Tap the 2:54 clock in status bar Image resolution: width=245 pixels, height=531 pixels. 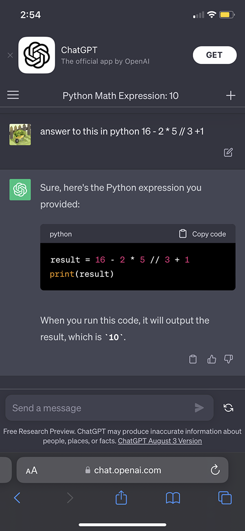click(30, 15)
